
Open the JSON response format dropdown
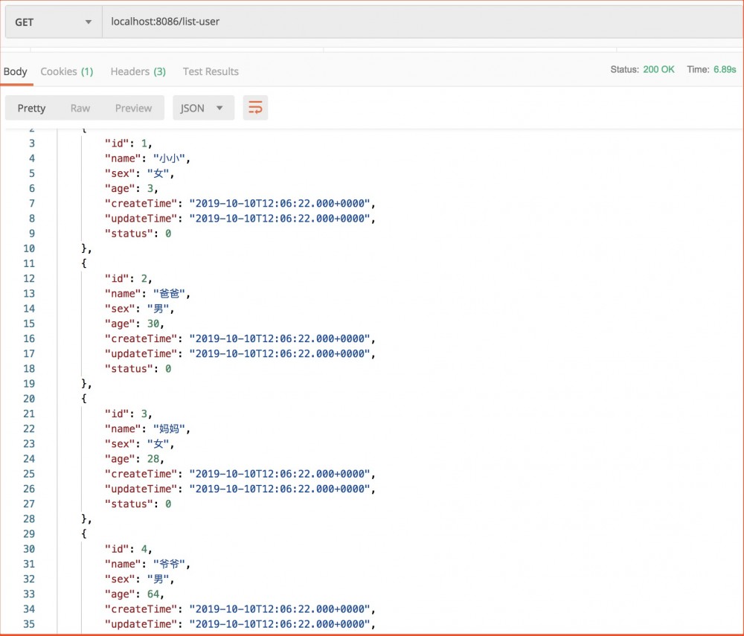[202, 107]
